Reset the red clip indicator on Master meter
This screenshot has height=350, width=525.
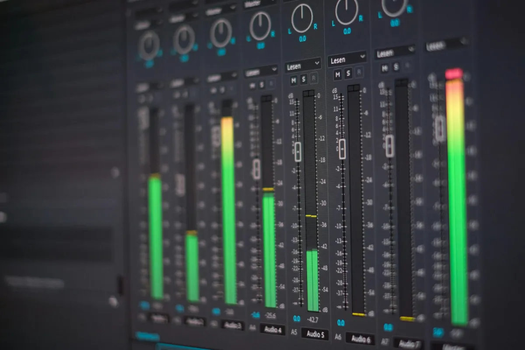tap(454, 73)
